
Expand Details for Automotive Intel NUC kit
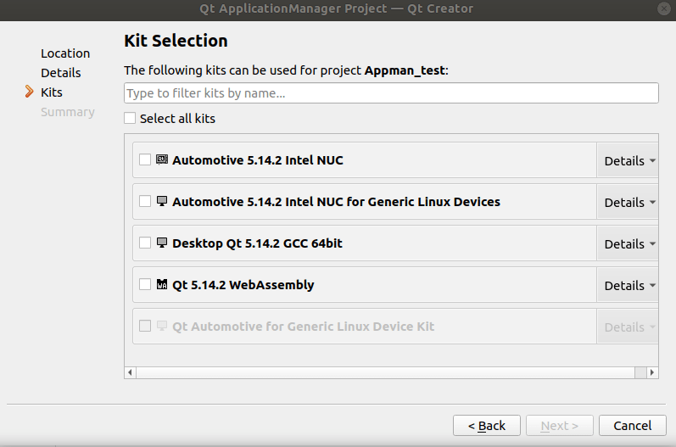coord(629,160)
